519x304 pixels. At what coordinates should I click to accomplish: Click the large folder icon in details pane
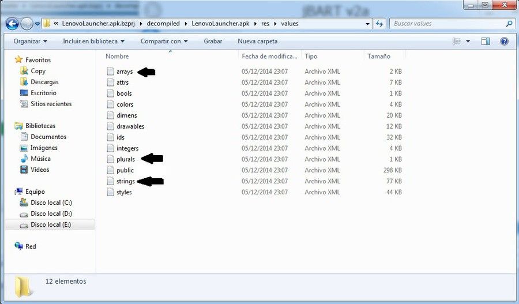[24, 287]
